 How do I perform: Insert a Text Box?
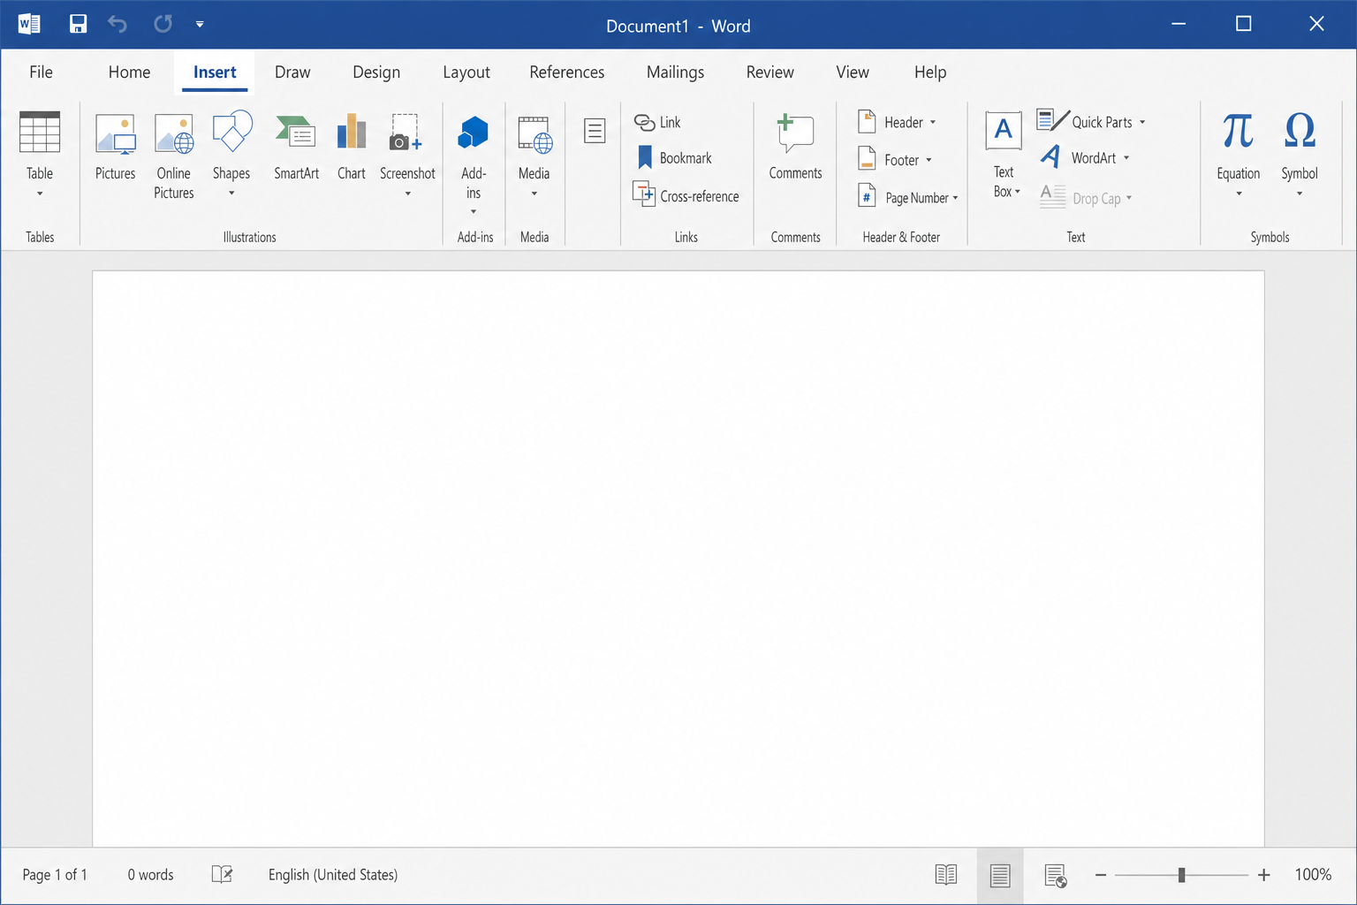tap(1004, 155)
